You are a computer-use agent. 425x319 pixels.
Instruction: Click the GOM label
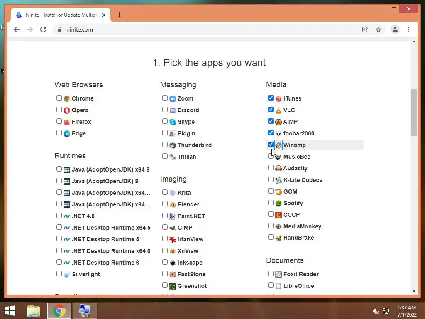click(x=290, y=192)
